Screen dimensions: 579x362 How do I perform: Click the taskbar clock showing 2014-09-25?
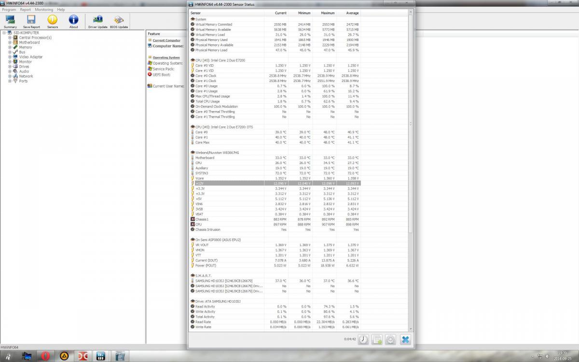563,356
